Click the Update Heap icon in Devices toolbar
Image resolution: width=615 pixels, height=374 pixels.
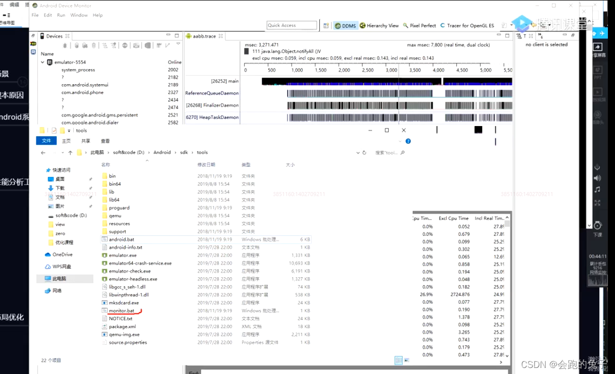[76, 45]
